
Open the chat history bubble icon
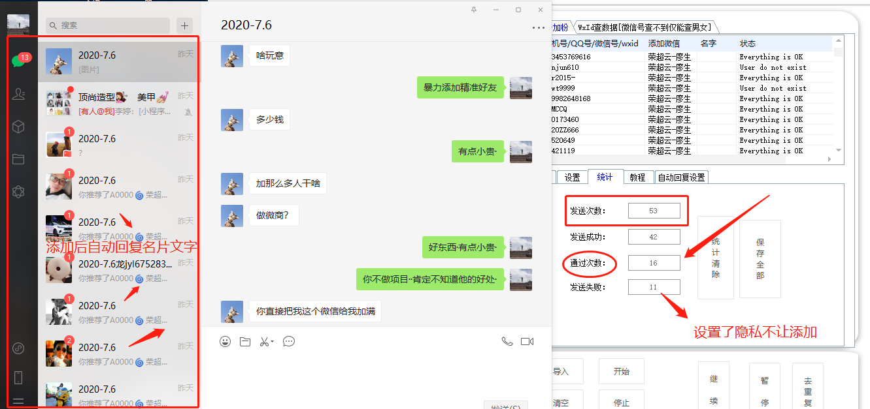click(x=289, y=341)
